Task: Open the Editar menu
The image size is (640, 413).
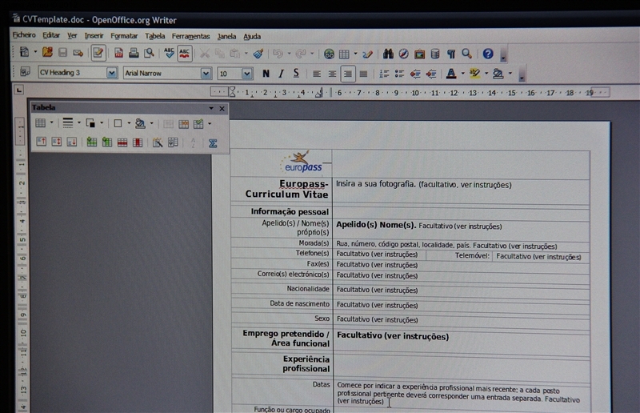Action: tap(51, 35)
